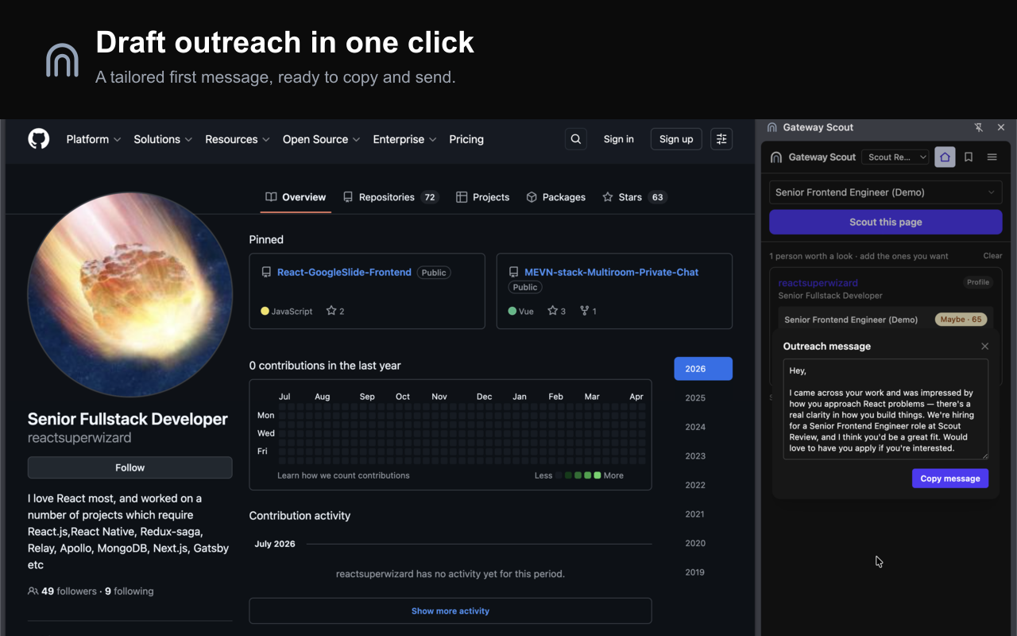Screen dimensions: 1017x636
Task: Open the Profile badge for reactsuperwizard
Action: (978, 282)
